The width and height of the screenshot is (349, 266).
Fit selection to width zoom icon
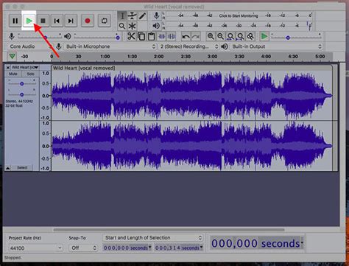pos(230,36)
